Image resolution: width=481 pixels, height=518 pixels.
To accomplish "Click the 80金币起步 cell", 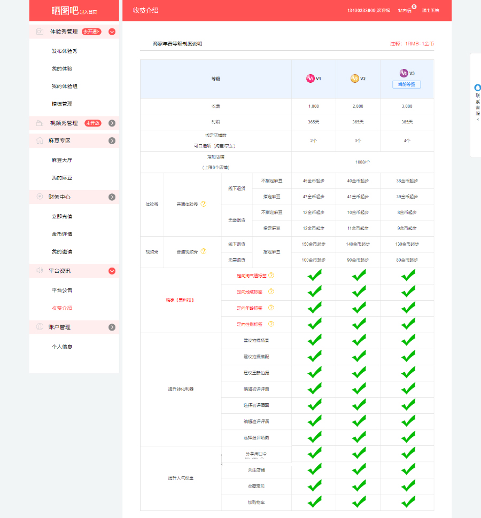I will 407,260.
